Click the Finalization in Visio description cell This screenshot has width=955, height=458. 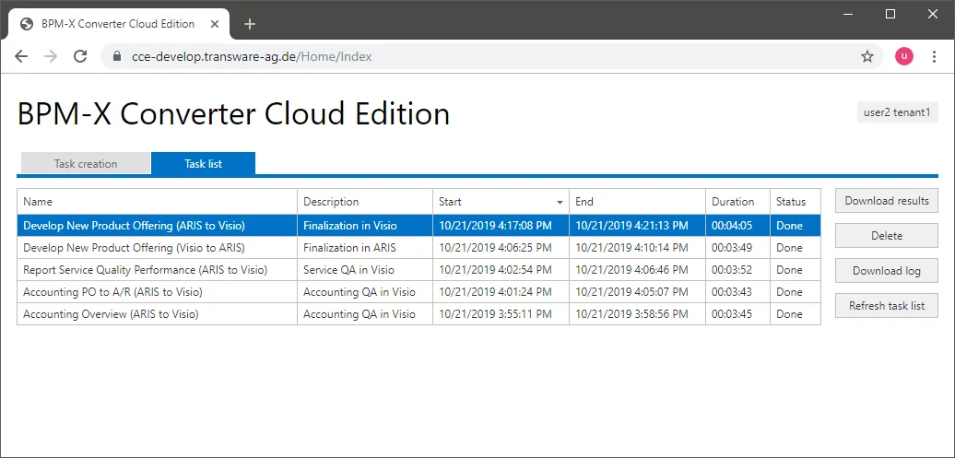click(365, 226)
